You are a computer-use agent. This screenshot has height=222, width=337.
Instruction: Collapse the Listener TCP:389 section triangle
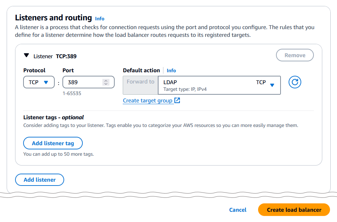point(26,55)
